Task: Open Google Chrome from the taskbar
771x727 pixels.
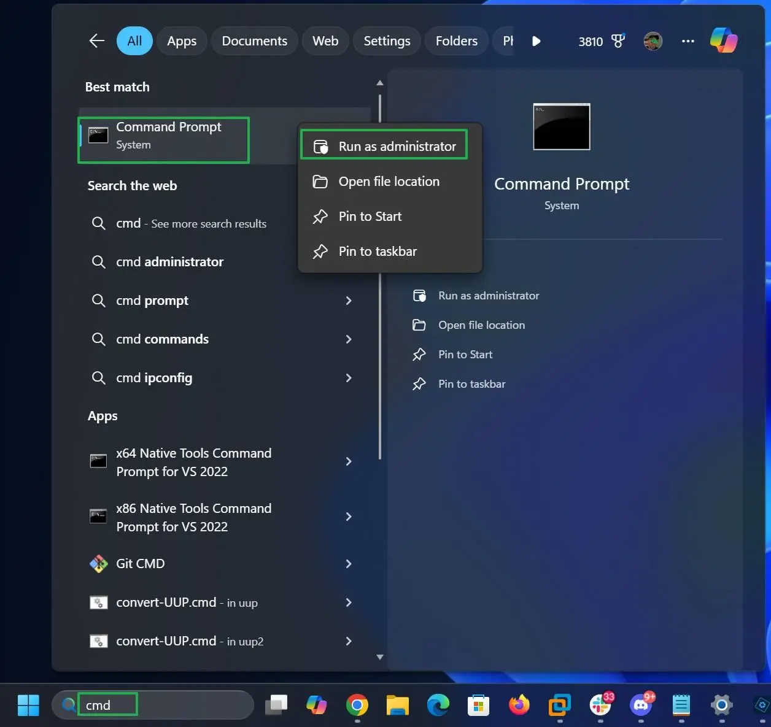Action: point(357,705)
